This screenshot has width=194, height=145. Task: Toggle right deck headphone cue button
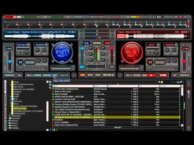112,67
